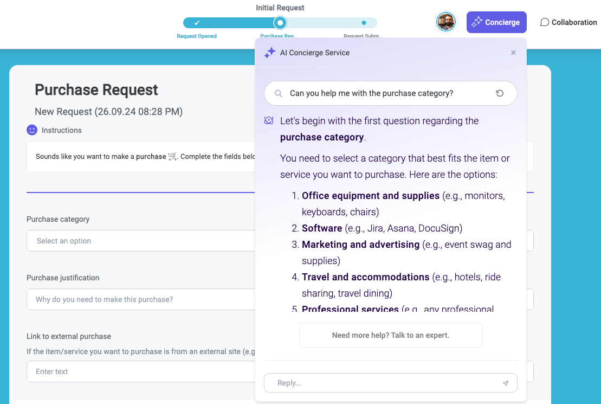Image resolution: width=601 pixels, height=404 pixels.
Task: Click the Collaboration chat bubble icon
Action: tap(545, 22)
